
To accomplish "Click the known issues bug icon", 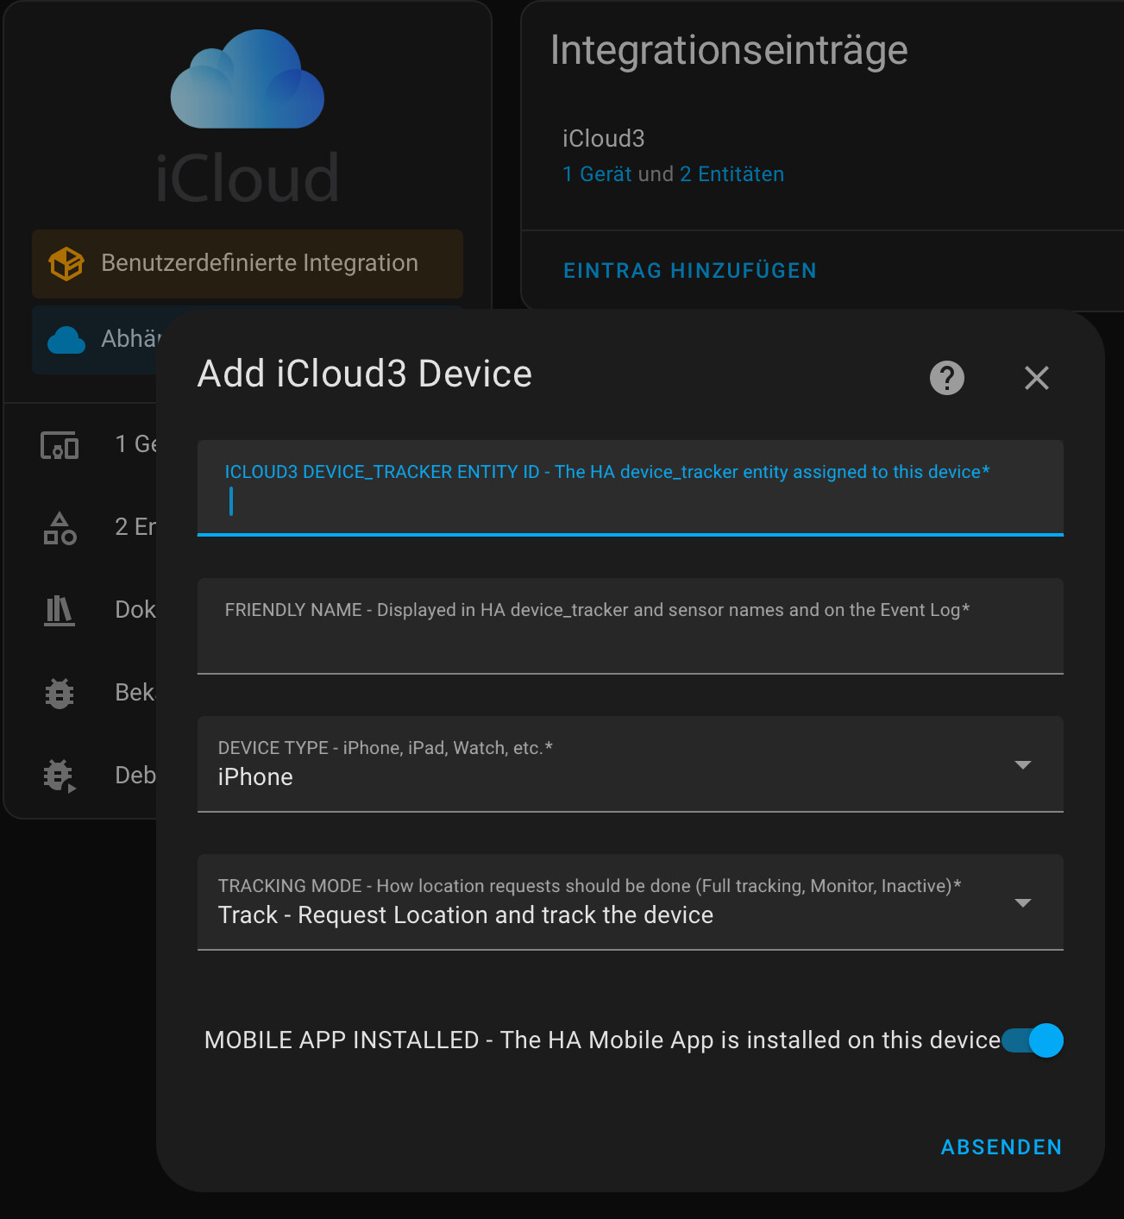I will click(59, 693).
